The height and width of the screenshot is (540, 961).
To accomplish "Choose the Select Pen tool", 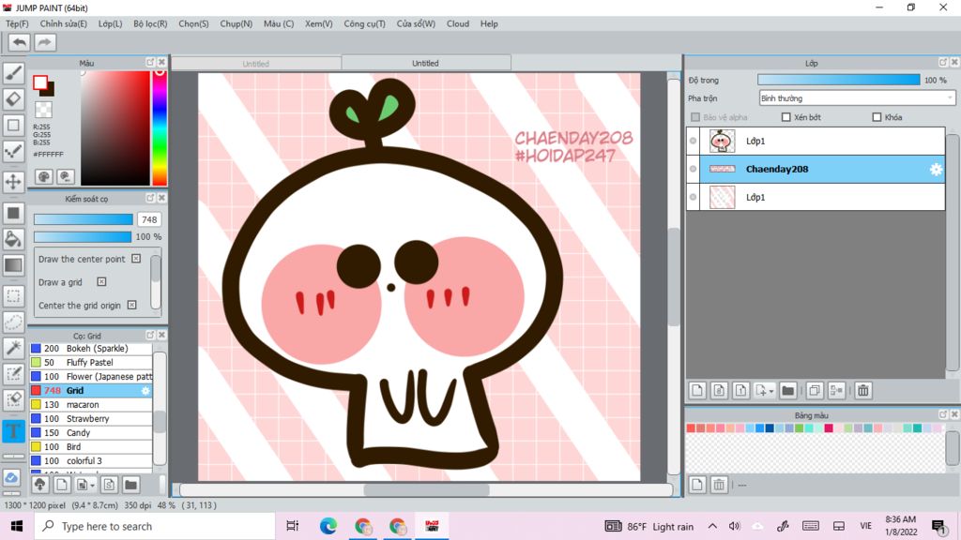I will pos(13,374).
